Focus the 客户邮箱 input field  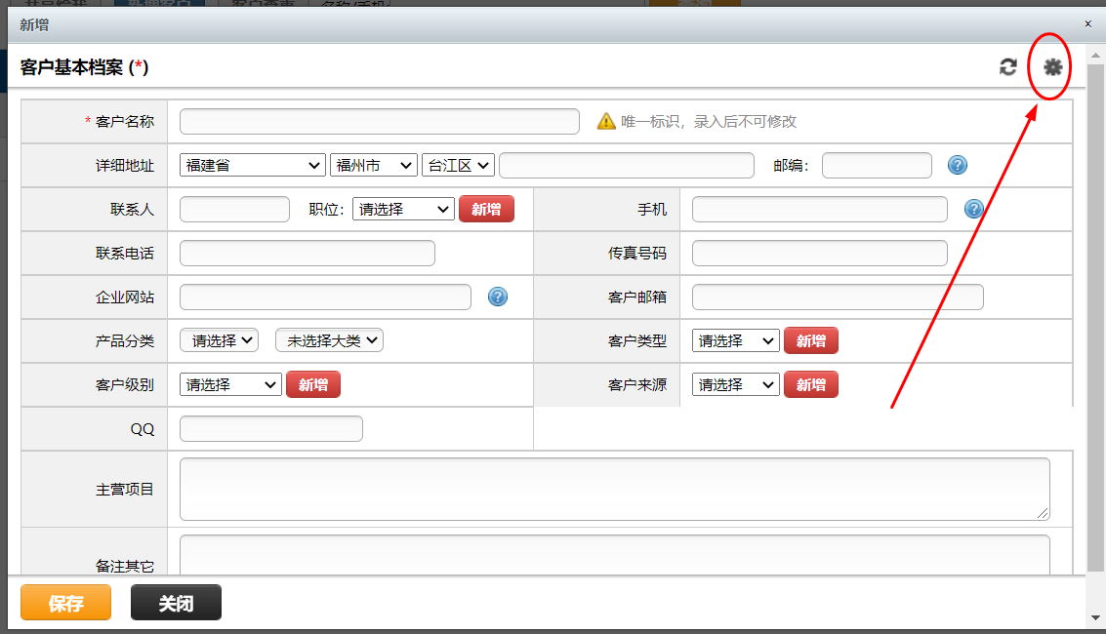click(x=838, y=297)
